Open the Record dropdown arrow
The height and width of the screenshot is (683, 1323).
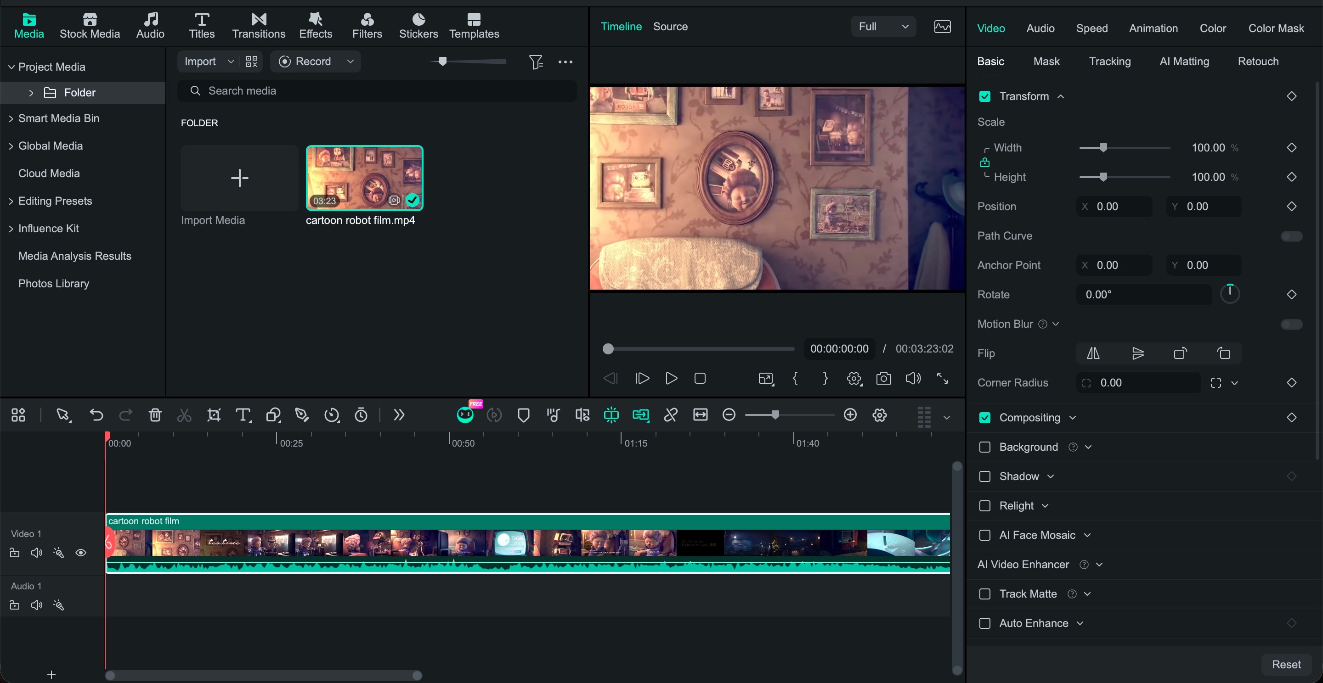(x=350, y=62)
